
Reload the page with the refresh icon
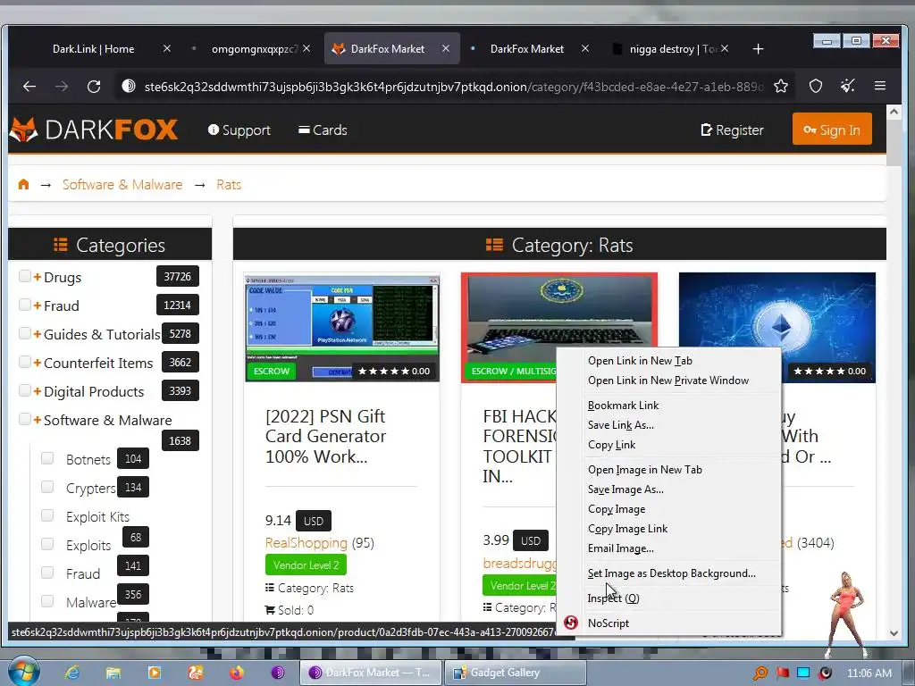tap(93, 87)
